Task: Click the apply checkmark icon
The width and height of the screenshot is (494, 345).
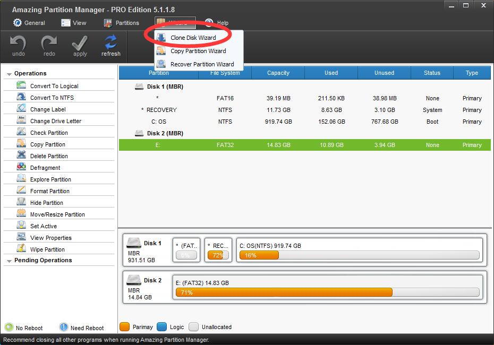Action: click(80, 43)
